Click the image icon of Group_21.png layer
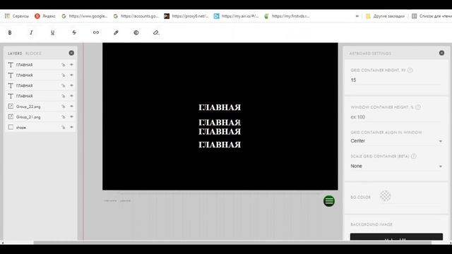The width and height of the screenshot is (452, 254). (11, 116)
